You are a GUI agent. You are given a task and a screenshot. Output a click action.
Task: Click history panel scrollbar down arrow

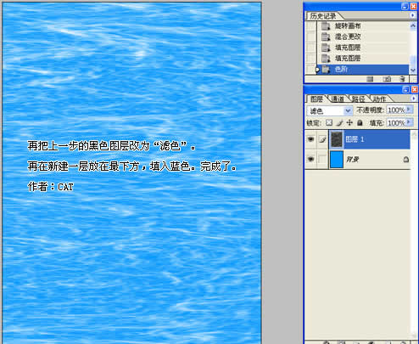pos(413,70)
